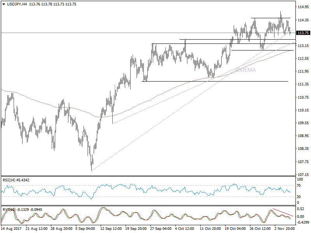The height and width of the screenshot is (233, 311).
Task: Select the RSI 30 level label
Action: pyautogui.click(x=299, y=197)
